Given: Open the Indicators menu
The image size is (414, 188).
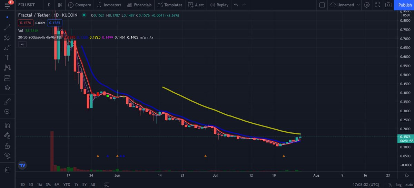Looking at the screenshot, I should [109, 5].
